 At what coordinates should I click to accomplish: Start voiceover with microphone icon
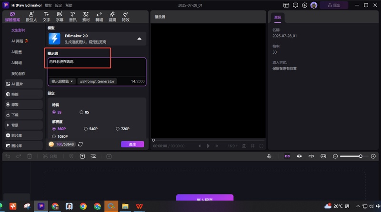pyautogui.click(x=269, y=156)
